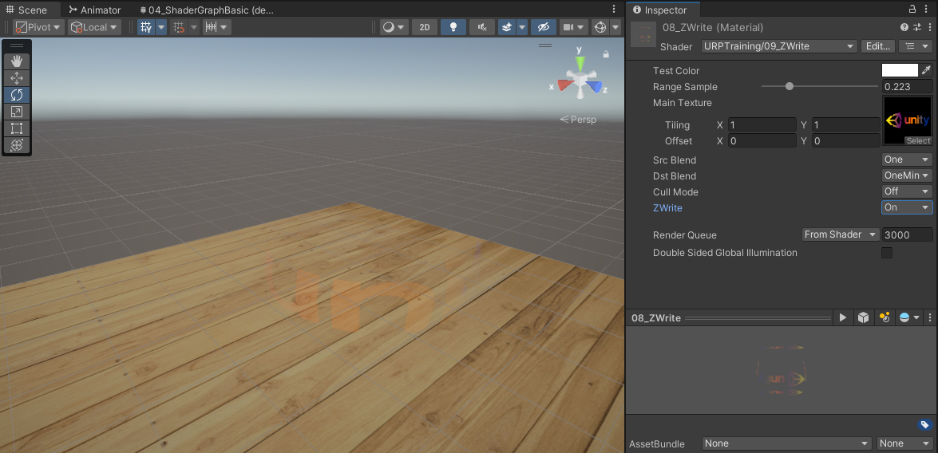Image resolution: width=938 pixels, height=453 pixels.
Task: Change preview mesh cube icon
Action: coord(863,317)
